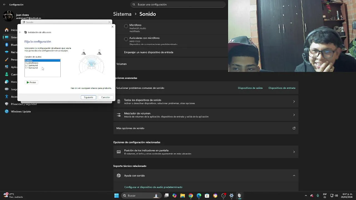356x200 pixels.
Task: Show hidden system tray icons
Action: point(306,196)
